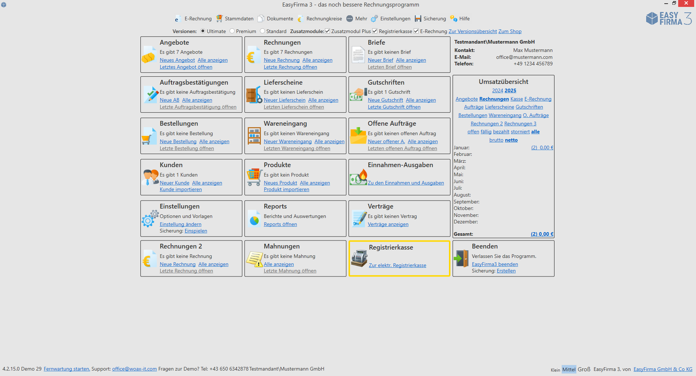Click Sicherung Einspielen link
Screen dimensions: 696x376
[x=196, y=231]
